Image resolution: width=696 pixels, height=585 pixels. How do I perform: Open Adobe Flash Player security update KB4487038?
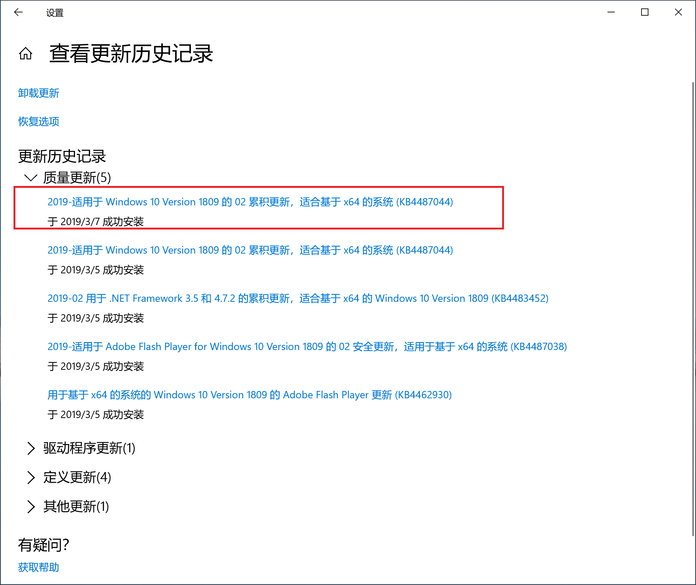tap(307, 347)
